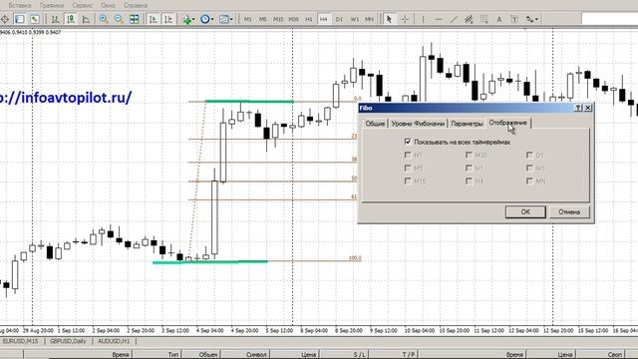638x359 pixels.
Task: Toggle the H1 checkbox in the Fibo dialog
Action: pyautogui.click(x=469, y=169)
